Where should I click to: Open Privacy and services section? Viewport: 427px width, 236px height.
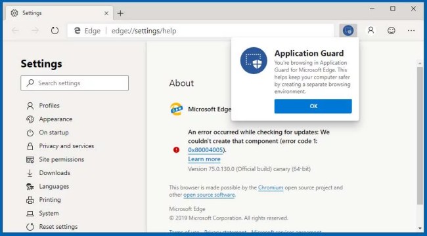click(66, 146)
